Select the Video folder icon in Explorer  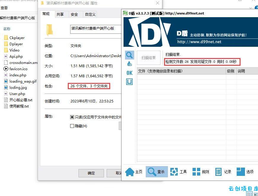tap(6, 50)
